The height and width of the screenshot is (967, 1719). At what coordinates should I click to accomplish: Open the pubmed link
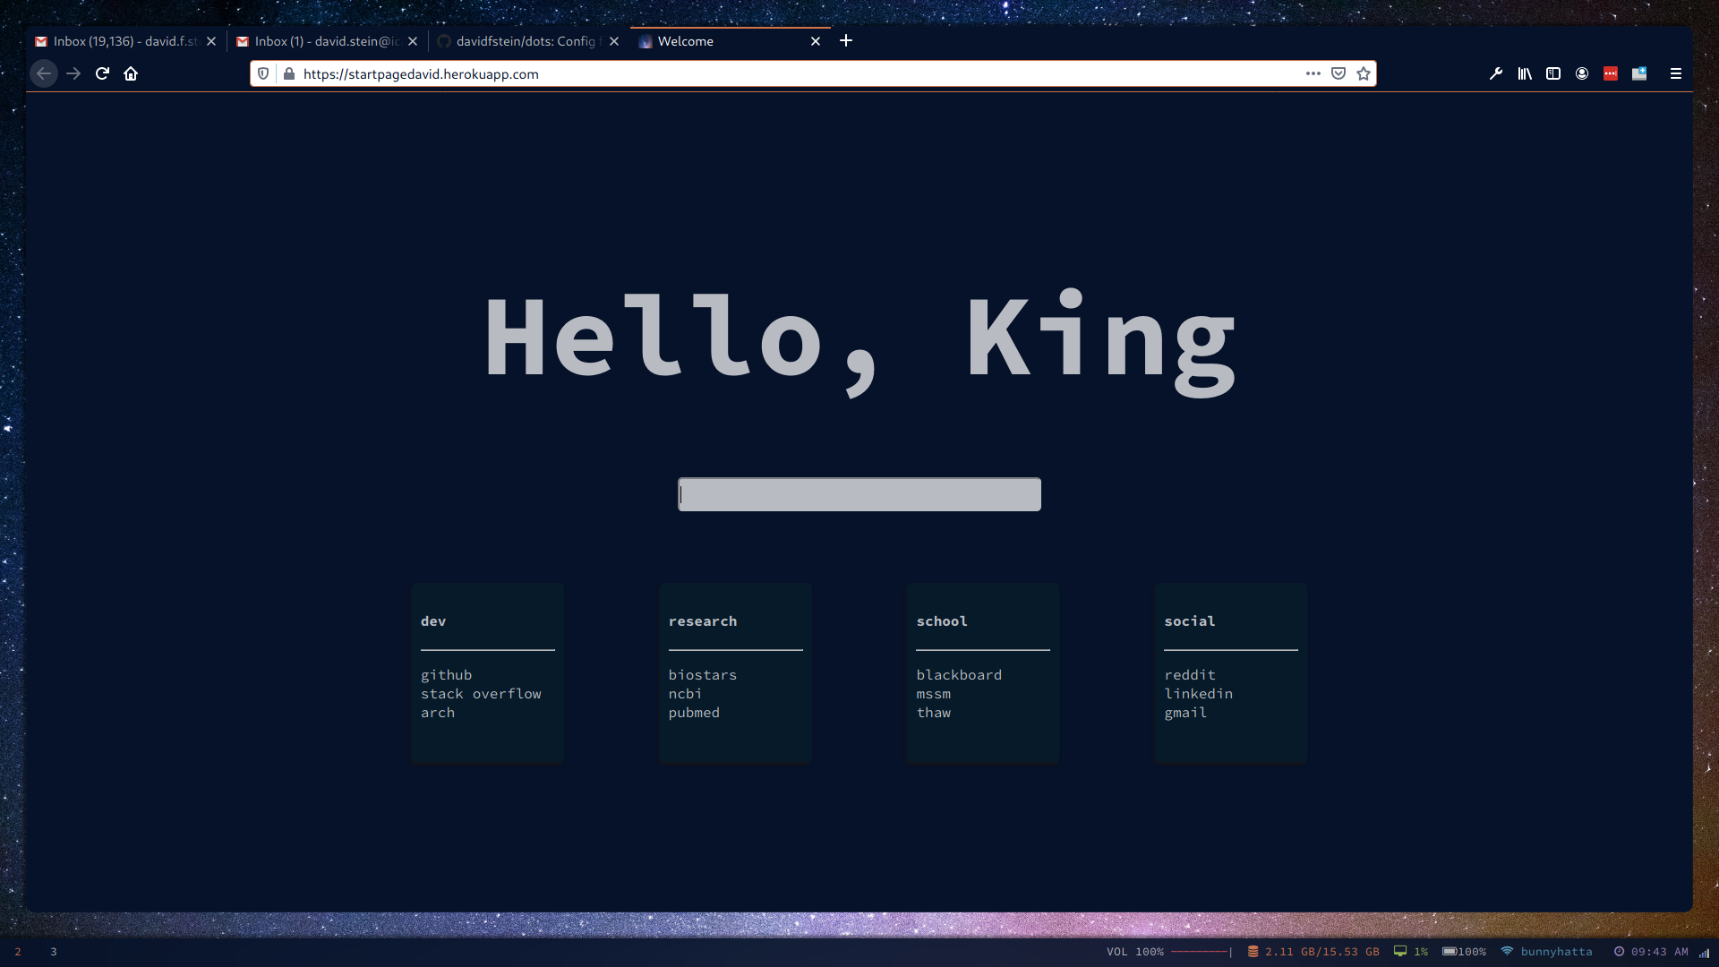pos(694,713)
